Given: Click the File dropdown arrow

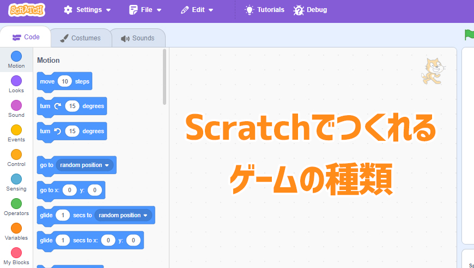Looking at the screenshot, I should point(159,10).
